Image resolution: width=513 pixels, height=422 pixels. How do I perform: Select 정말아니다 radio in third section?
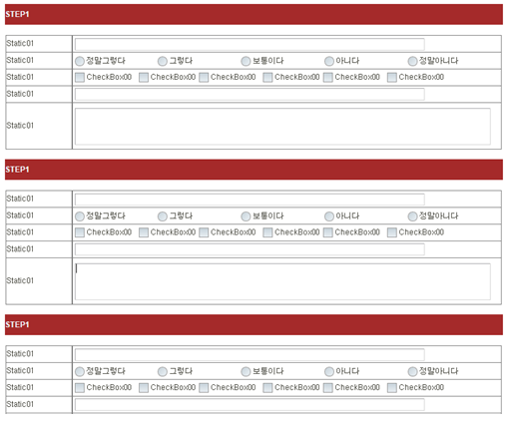(x=412, y=371)
